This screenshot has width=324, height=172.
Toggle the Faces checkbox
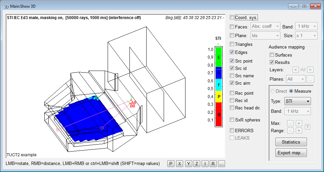coord(232,27)
